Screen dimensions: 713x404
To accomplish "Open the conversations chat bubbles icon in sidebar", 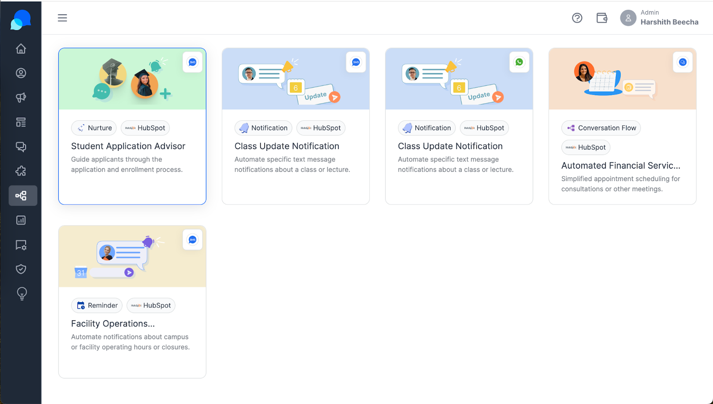I will pyautogui.click(x=21, y=146).
